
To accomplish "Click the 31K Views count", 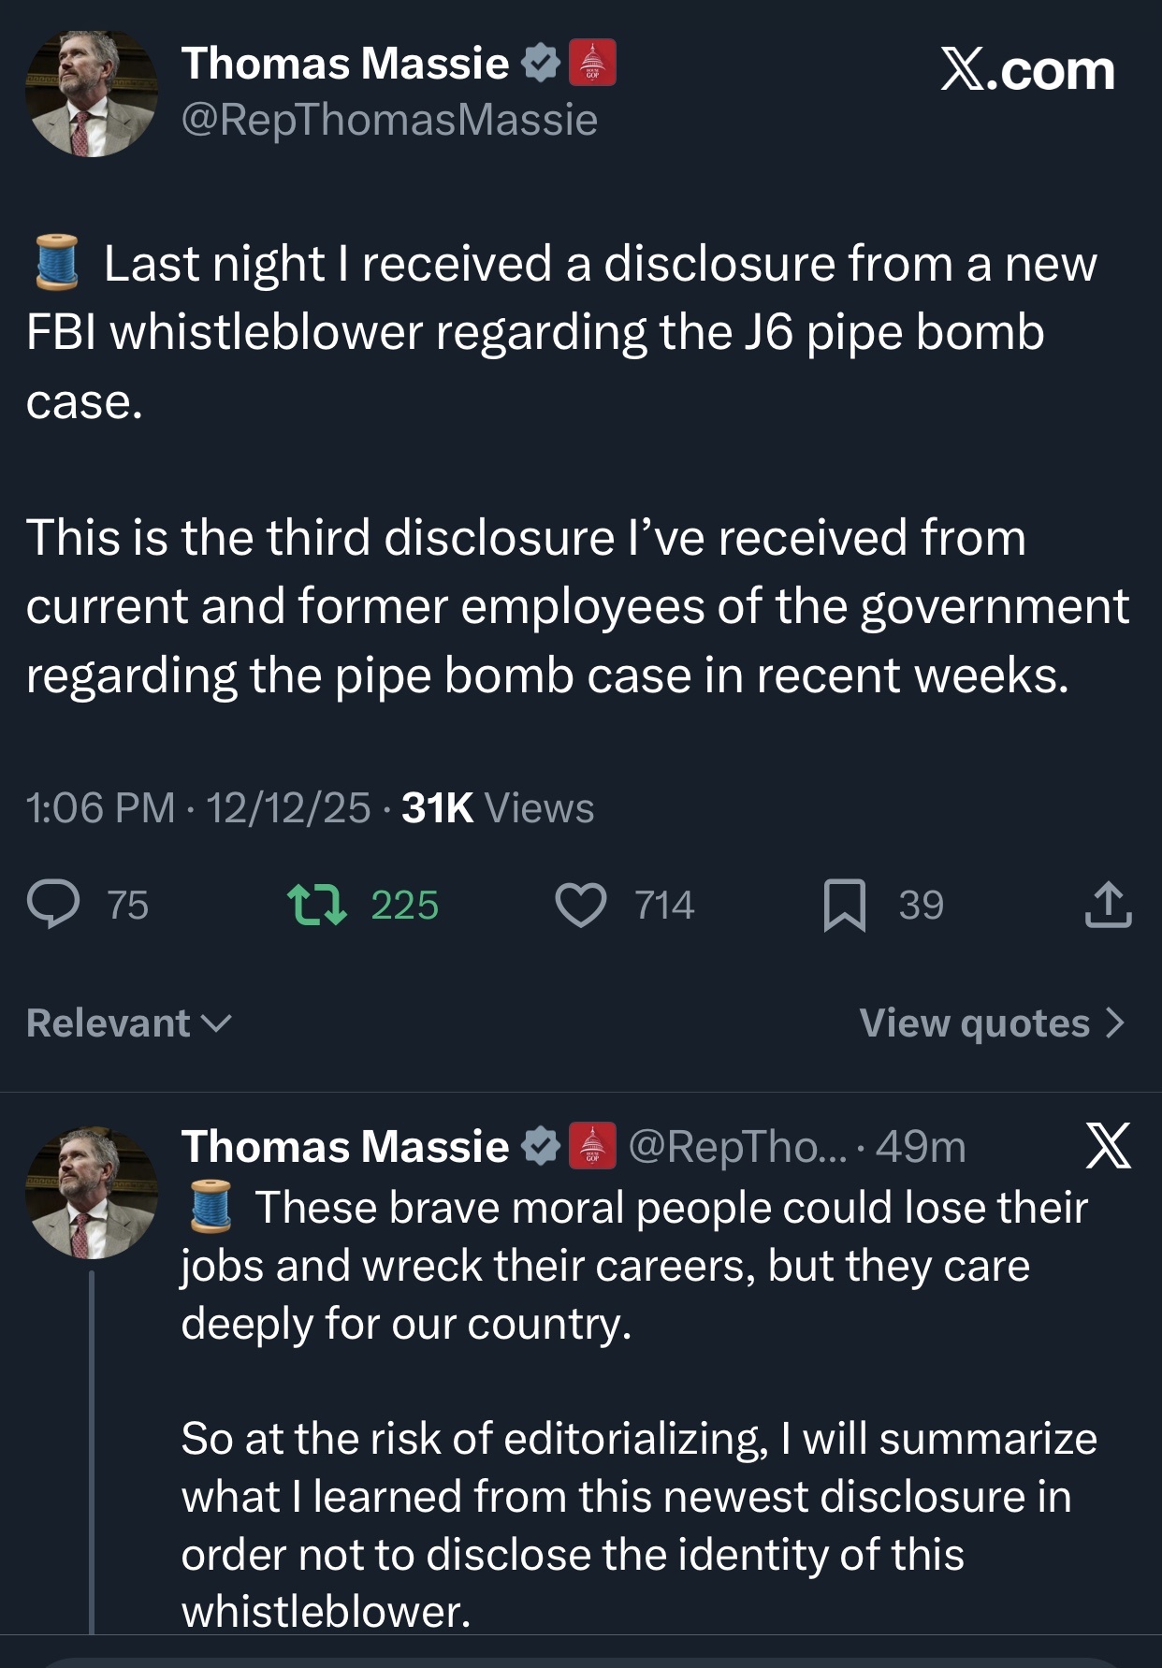I will (498, 807).
